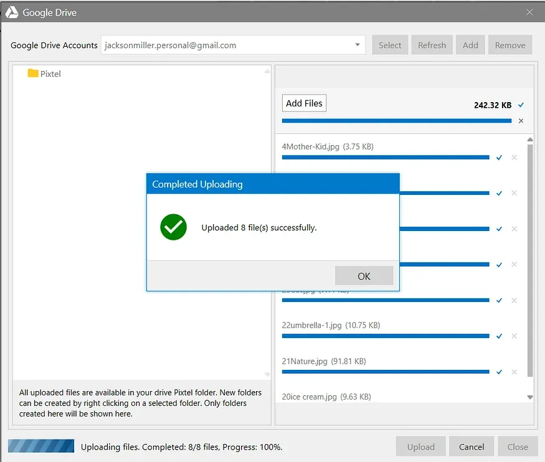
Task: Click the Completed Uploading dialog title bar
Action: (273, 184)
